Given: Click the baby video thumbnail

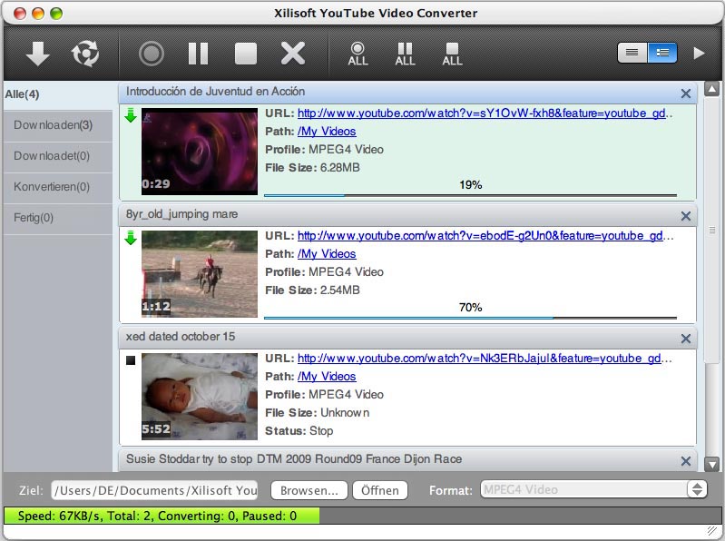Looking at the screenshot, I should click(200, 397).
